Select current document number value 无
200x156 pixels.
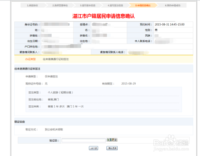coord(46,84)
